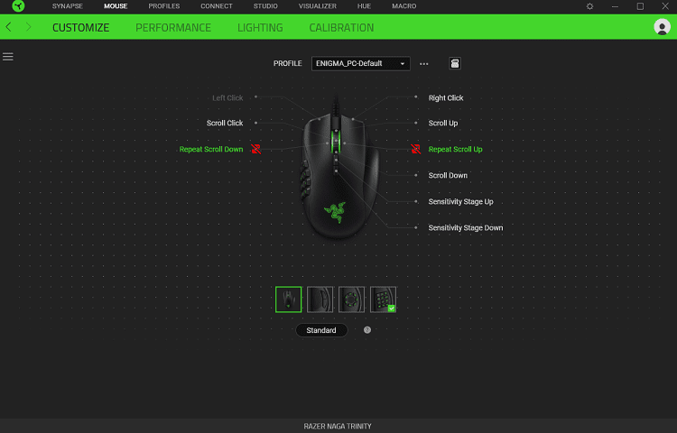Select the Scroll Up assignment
Screen dimensions: 677x433
click(443, 123)
